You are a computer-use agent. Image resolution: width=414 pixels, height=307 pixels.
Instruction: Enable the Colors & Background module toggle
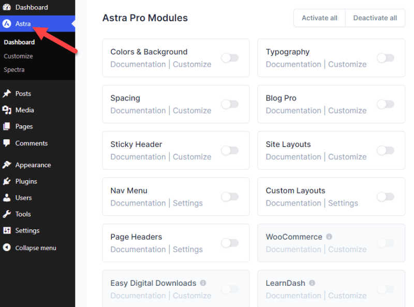(x=230, y=58)
